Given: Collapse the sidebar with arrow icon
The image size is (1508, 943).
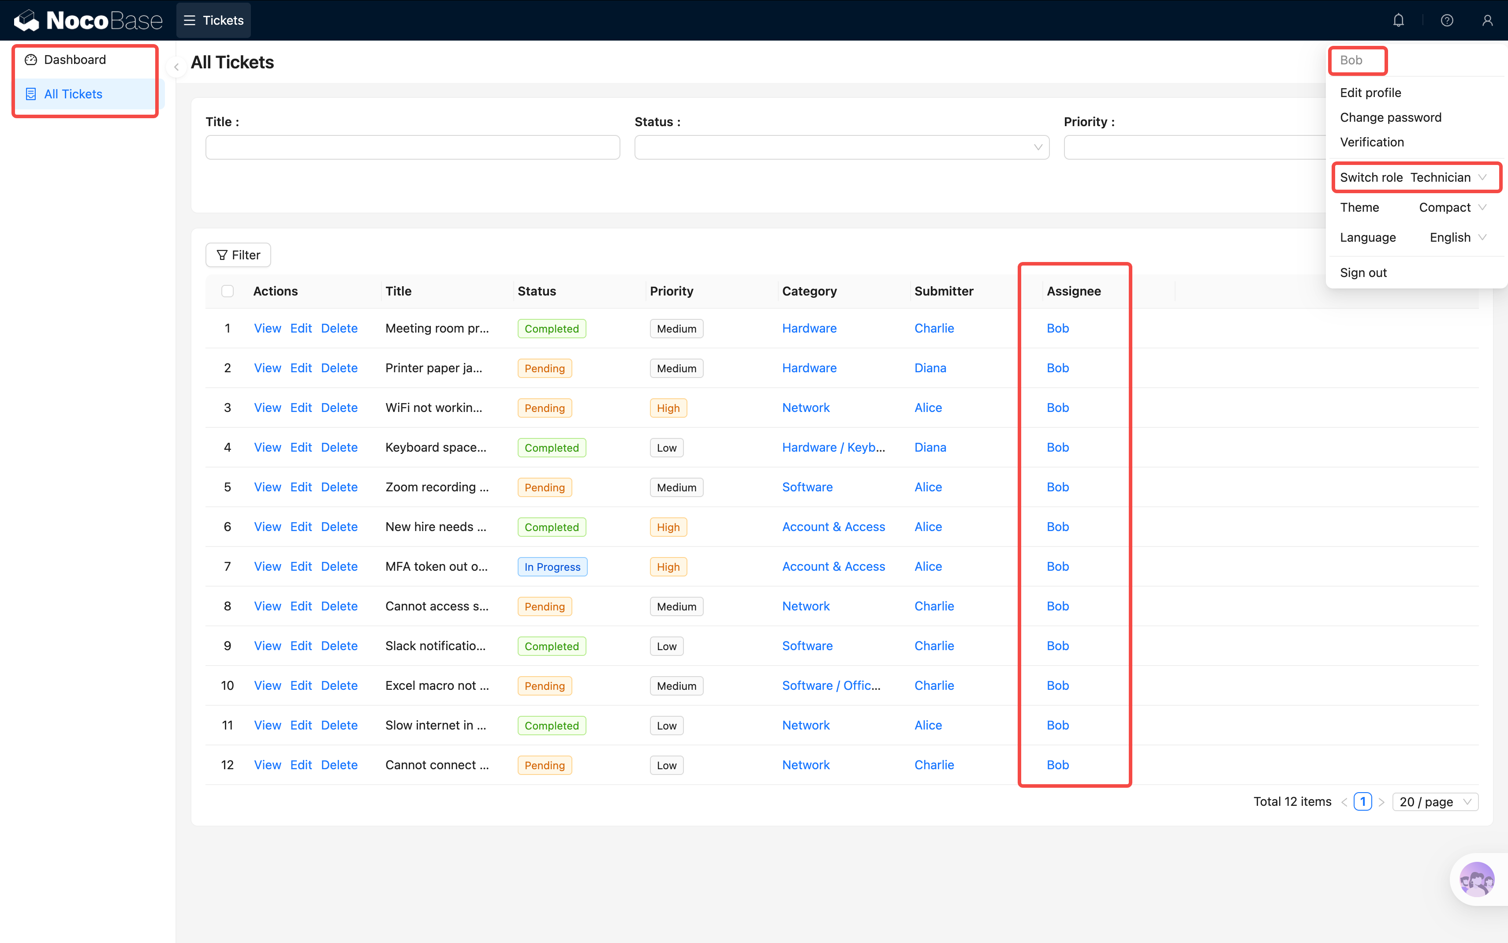Looking at the screenshot, I should tap(176, 67).
